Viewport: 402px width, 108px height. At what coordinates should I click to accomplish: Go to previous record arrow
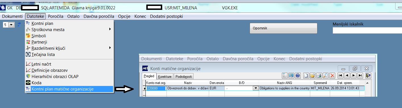pyautogui.click(x=347, y=75)
